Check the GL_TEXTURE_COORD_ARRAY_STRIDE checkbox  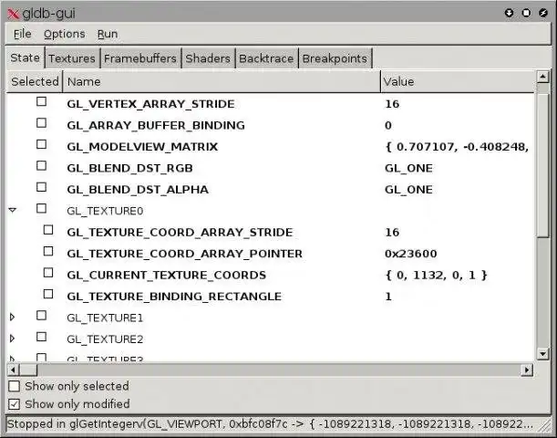pyautogui.click(x=48, y=230)
